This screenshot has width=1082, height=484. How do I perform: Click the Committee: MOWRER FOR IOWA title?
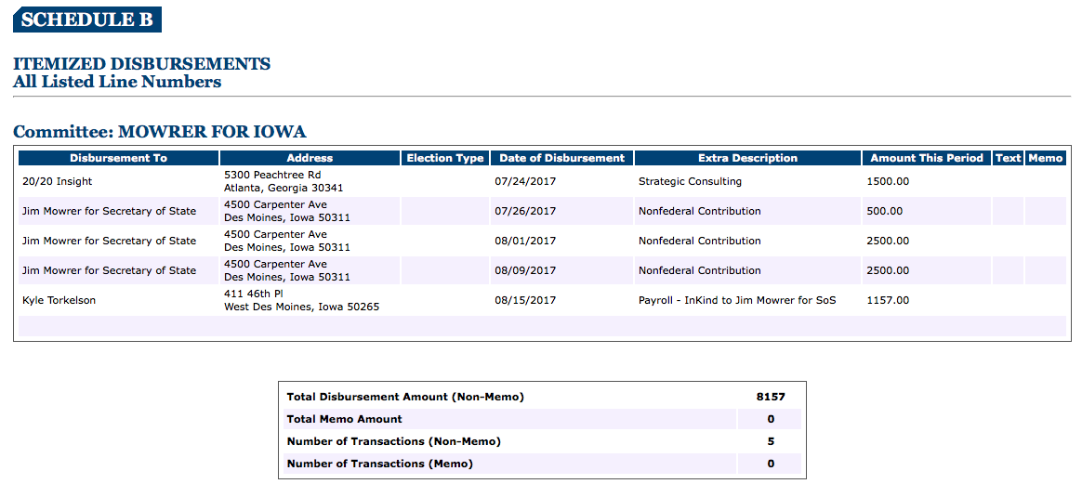coord(159,131)
